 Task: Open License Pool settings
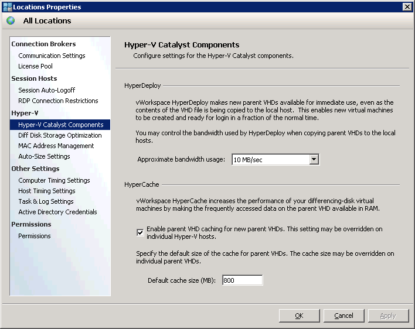35,66
